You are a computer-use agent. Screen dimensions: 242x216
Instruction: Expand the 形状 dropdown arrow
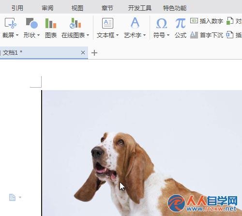[x=38, y=35]
